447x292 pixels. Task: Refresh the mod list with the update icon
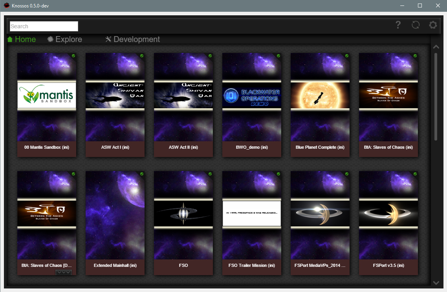point(416,25)
